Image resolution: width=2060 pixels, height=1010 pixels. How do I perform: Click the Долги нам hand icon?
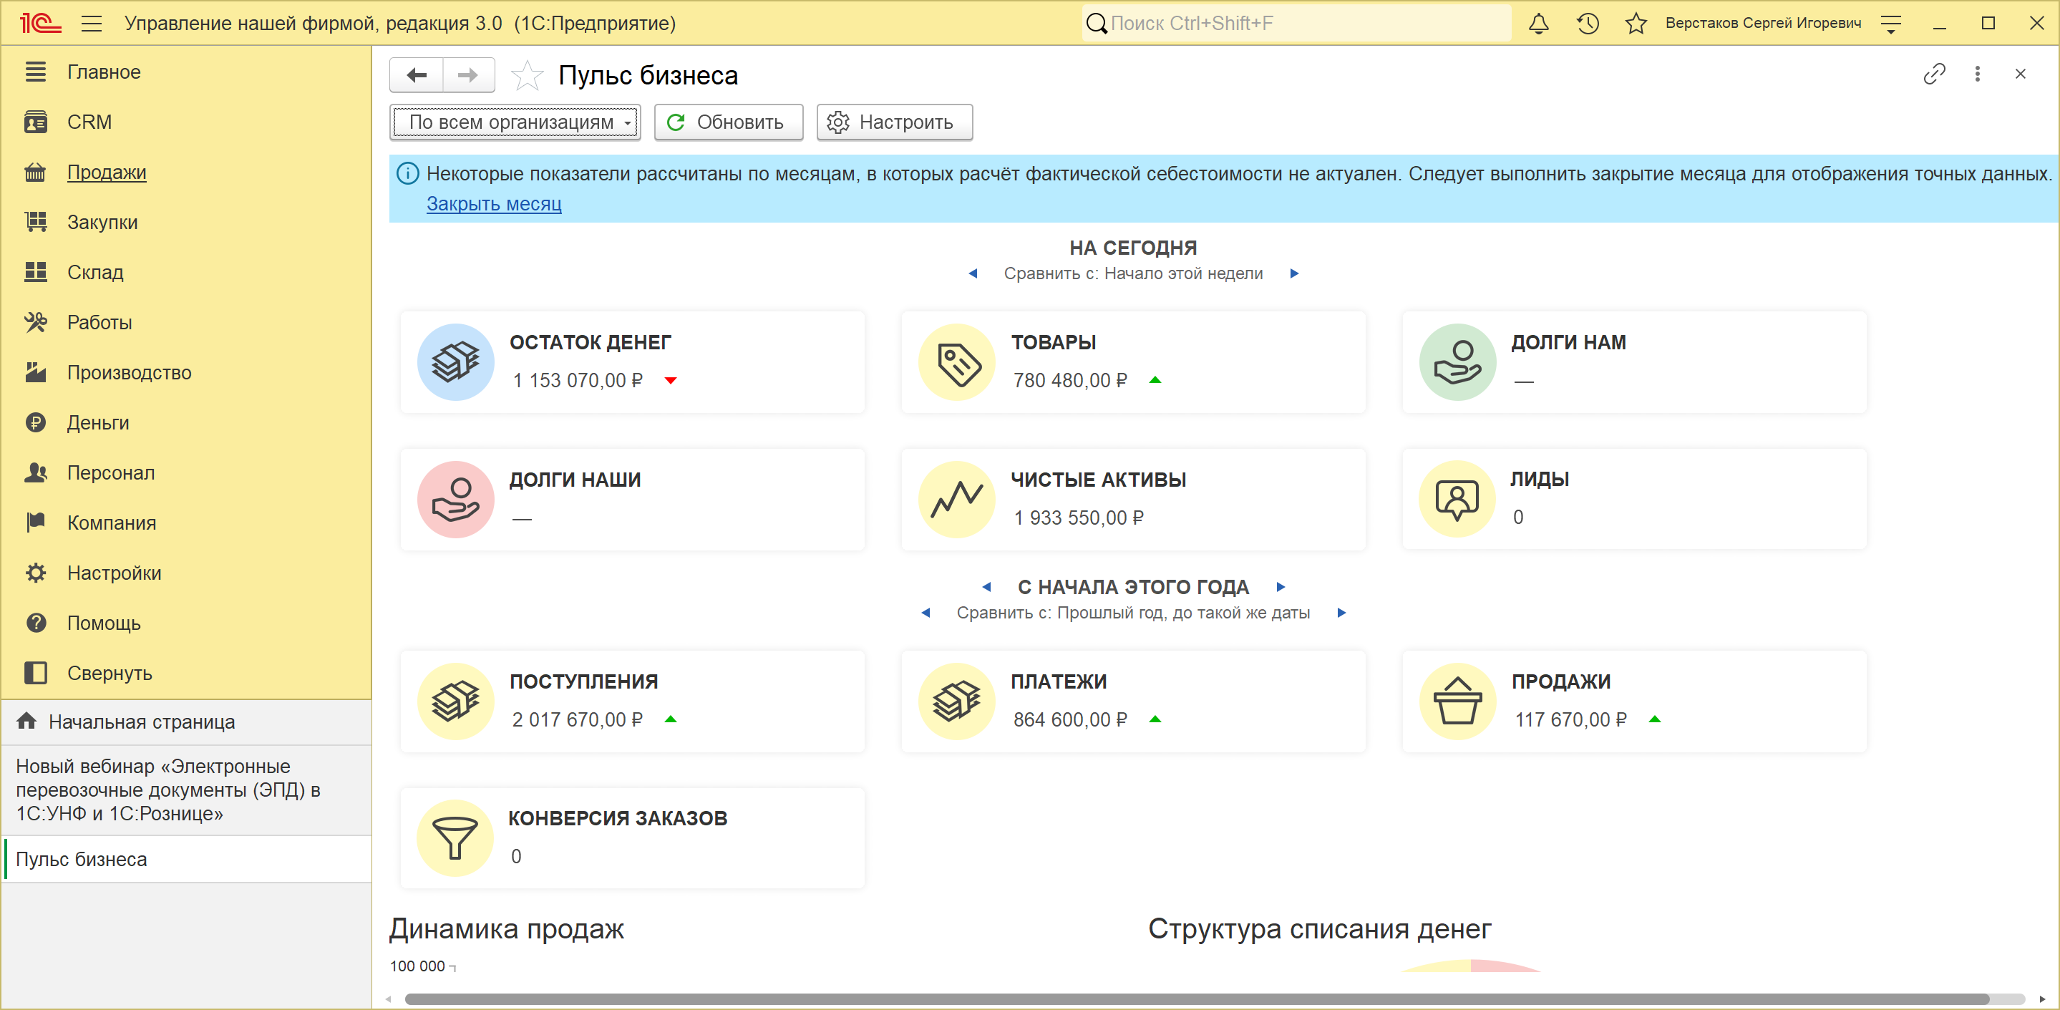point(1458,362)
